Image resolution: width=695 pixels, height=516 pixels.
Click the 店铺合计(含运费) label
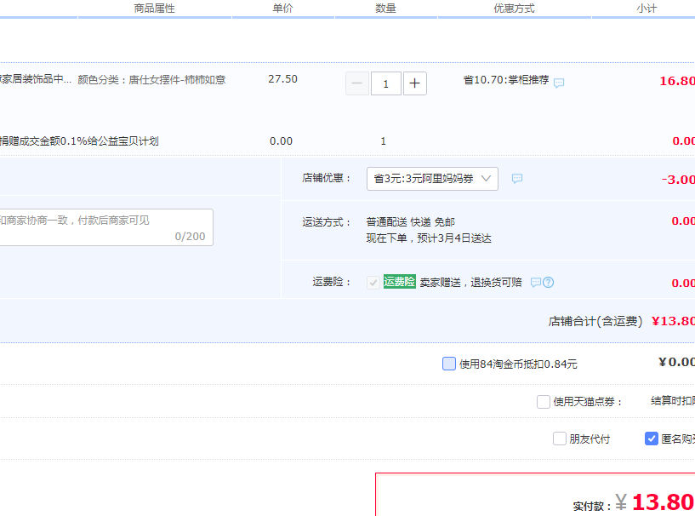(x=595, y=321)
